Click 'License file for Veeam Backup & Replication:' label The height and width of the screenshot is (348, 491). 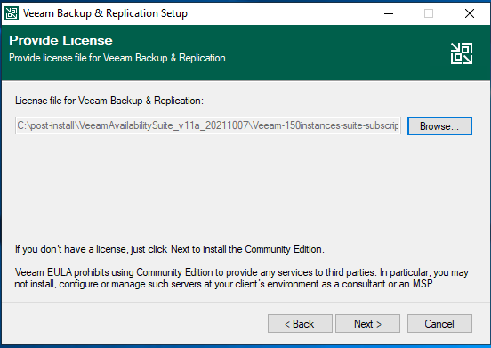point(109,101)
